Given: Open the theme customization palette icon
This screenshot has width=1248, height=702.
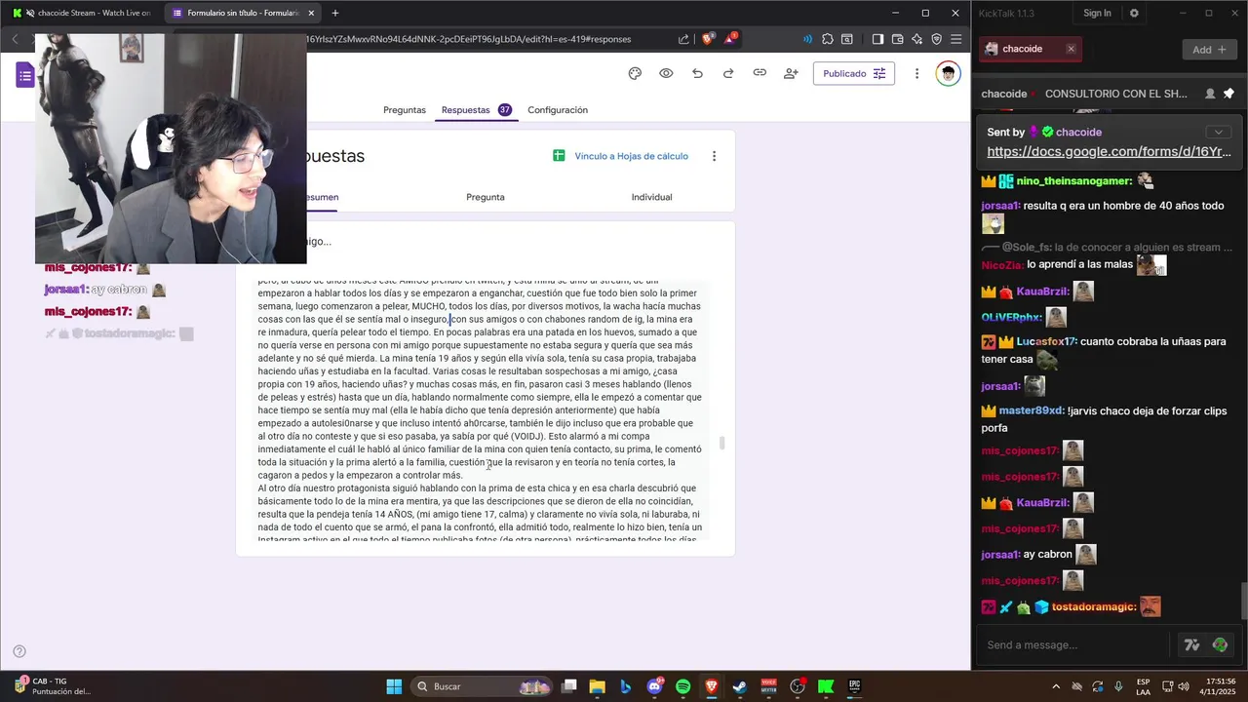Looking at the screenshot, I should tap(635, 73).
